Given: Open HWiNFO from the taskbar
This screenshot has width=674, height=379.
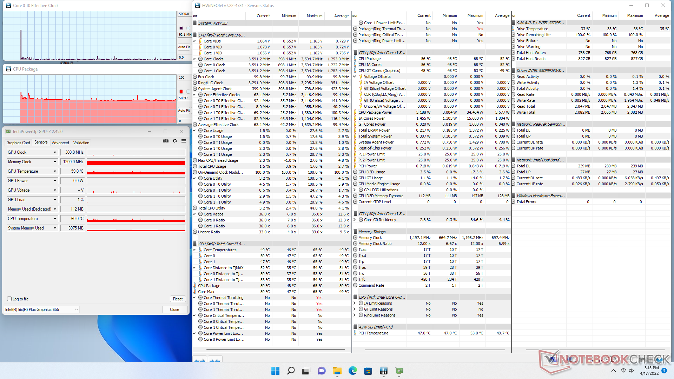Looking at the screenshot, I should [x=383, y=371].
